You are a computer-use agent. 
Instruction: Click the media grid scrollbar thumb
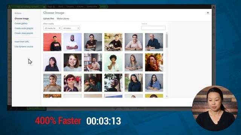(x=167, y=41)
